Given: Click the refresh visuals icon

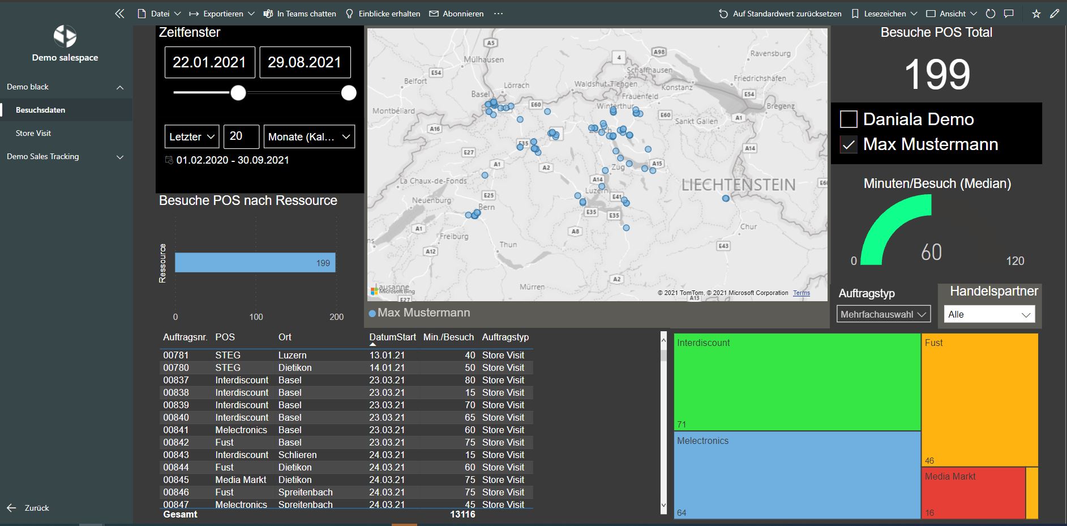Looking at the screenshot, I should [990, 14].
